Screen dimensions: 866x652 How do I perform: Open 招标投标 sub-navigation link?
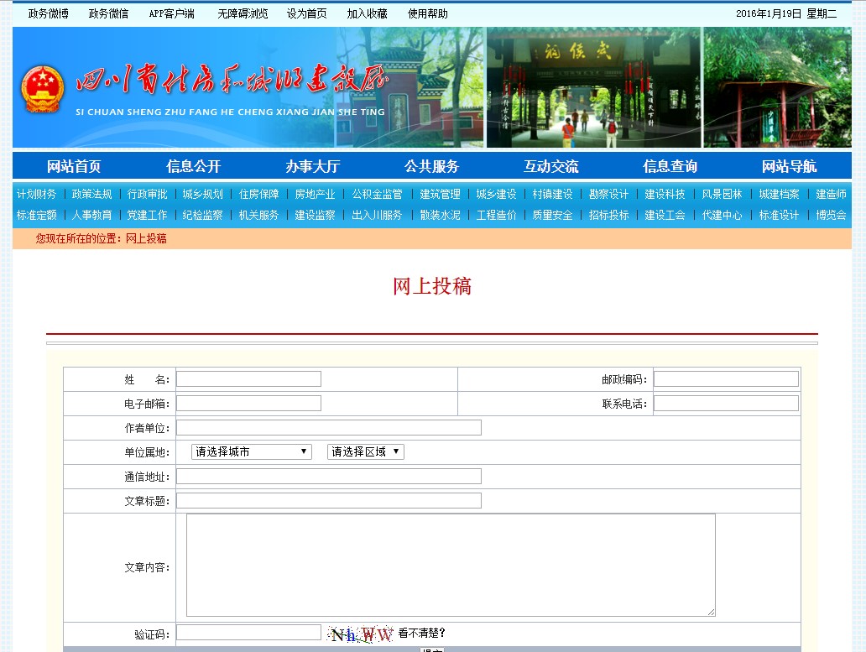(608, 215)
